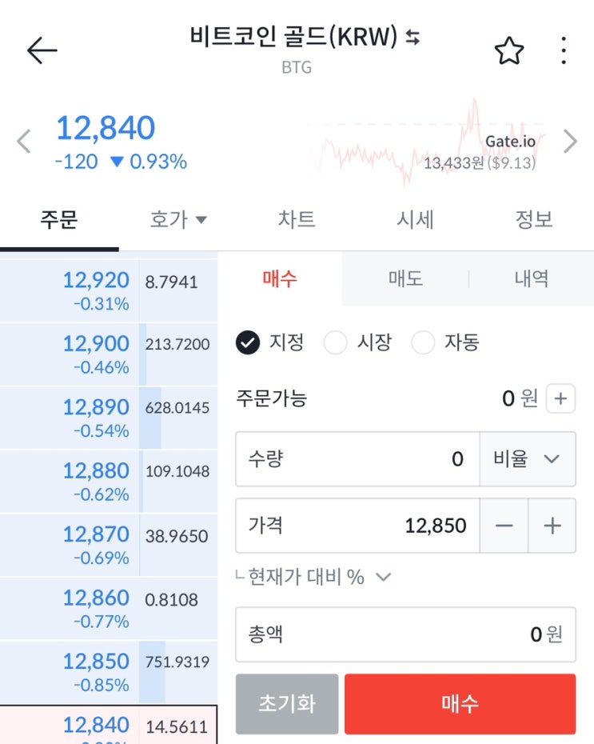Switch to the 매도 tab
Viewport: 594px width, 744px height.
(405, 279)
